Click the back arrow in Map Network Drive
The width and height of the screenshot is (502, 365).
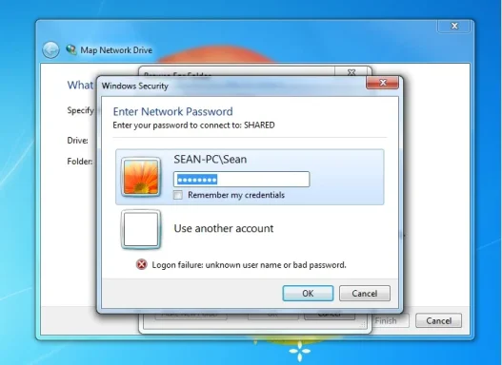tap(50, 50)
